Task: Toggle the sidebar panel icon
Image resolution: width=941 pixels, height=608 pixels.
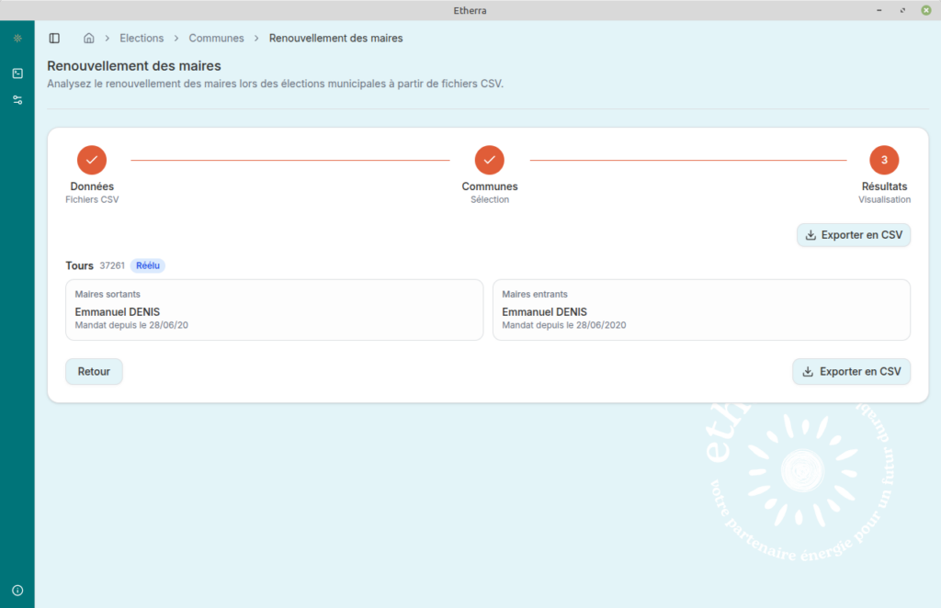Action: tap(54, 39)
